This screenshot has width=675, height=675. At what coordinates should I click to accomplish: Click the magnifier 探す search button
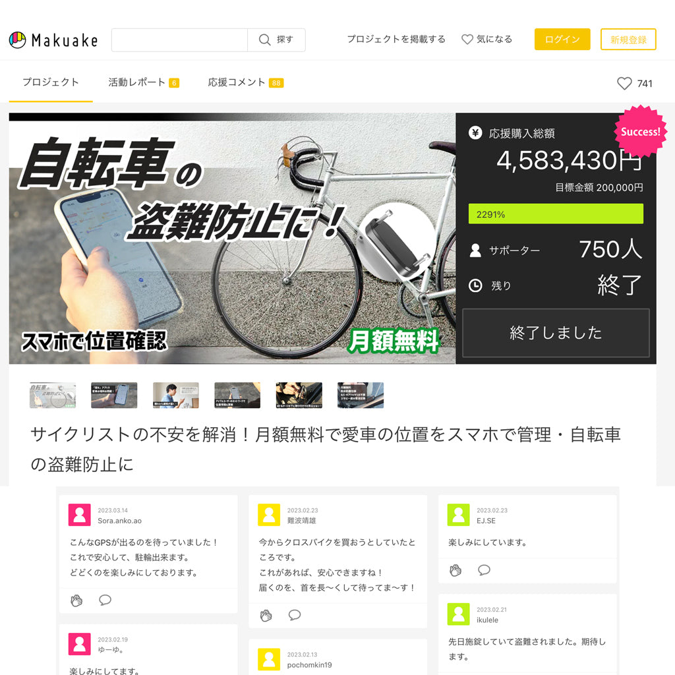click(x=276, y=40)
